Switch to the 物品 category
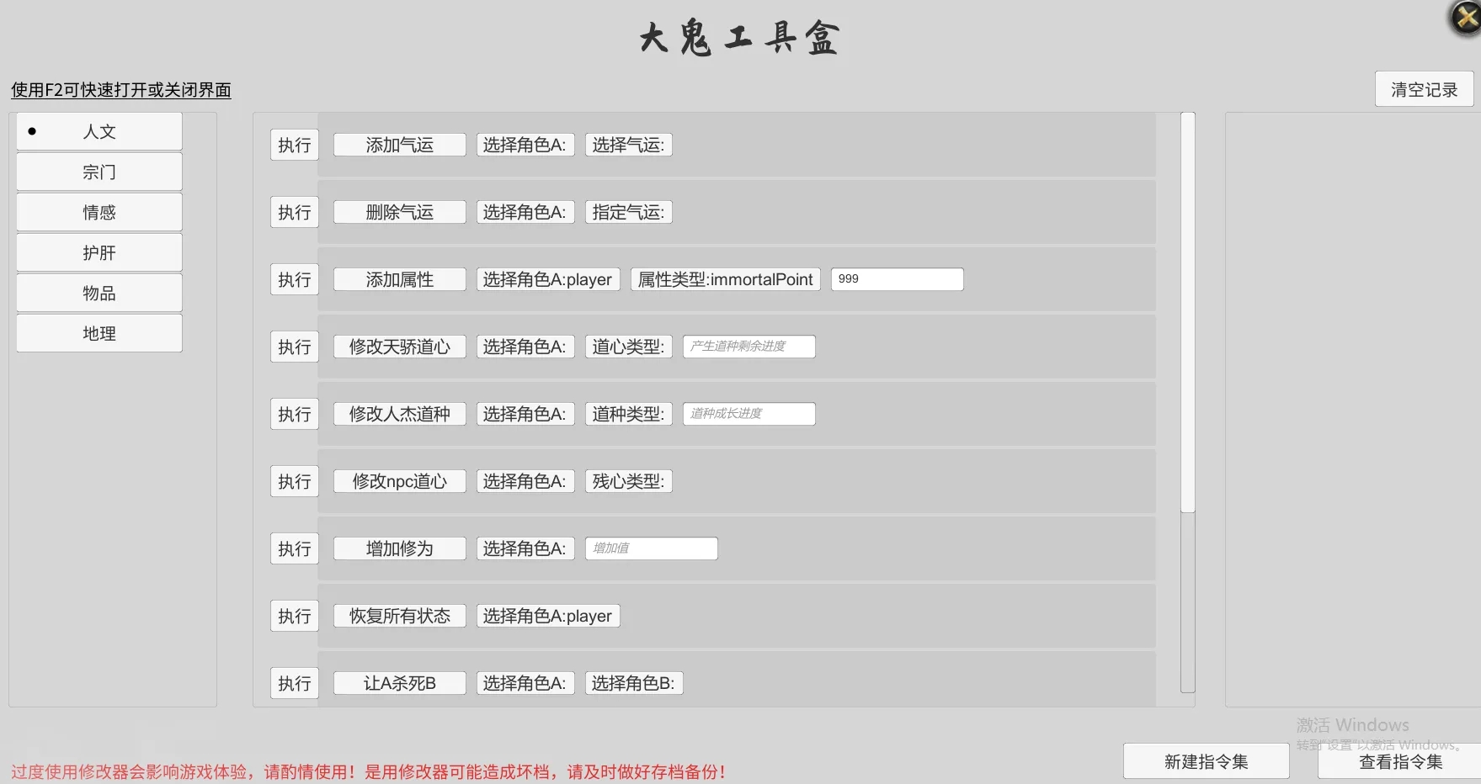This screenshot has width=1481, height=784. pos(99,293)
